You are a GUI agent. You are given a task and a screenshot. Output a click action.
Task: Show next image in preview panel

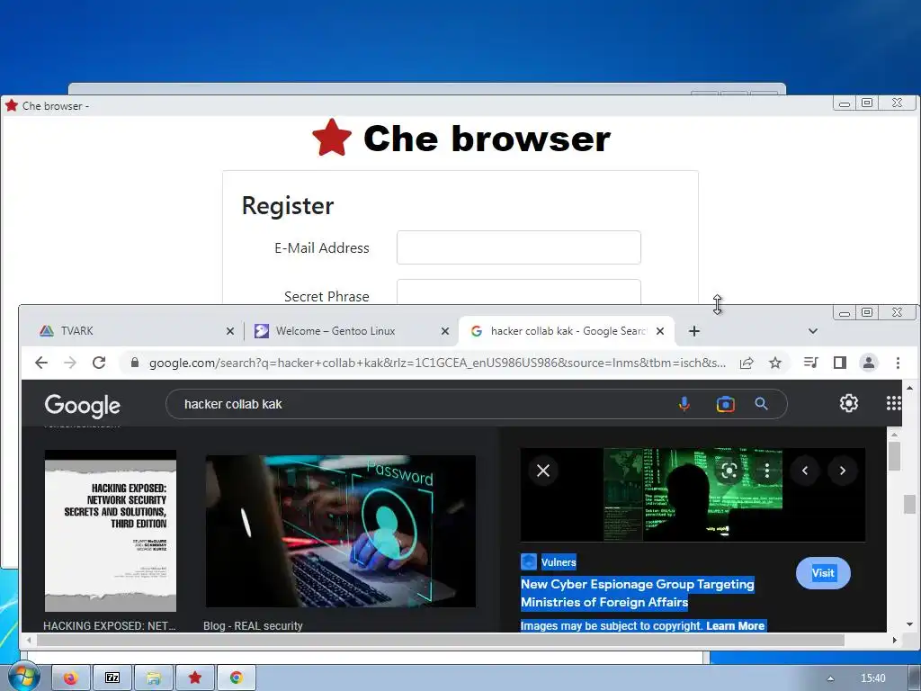pos(842,471)
